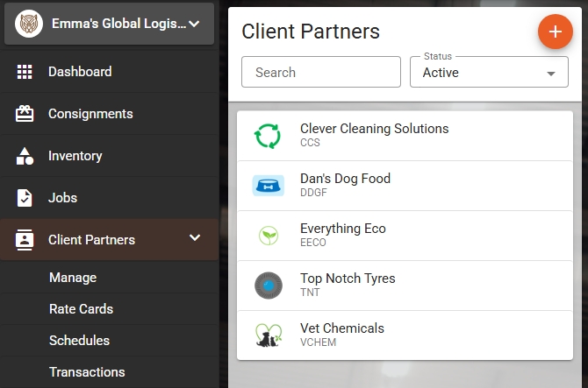Click the tyre logo of Top Notch Tyres
This screenshot has width=588, height=388.
[x=269, y=286]
